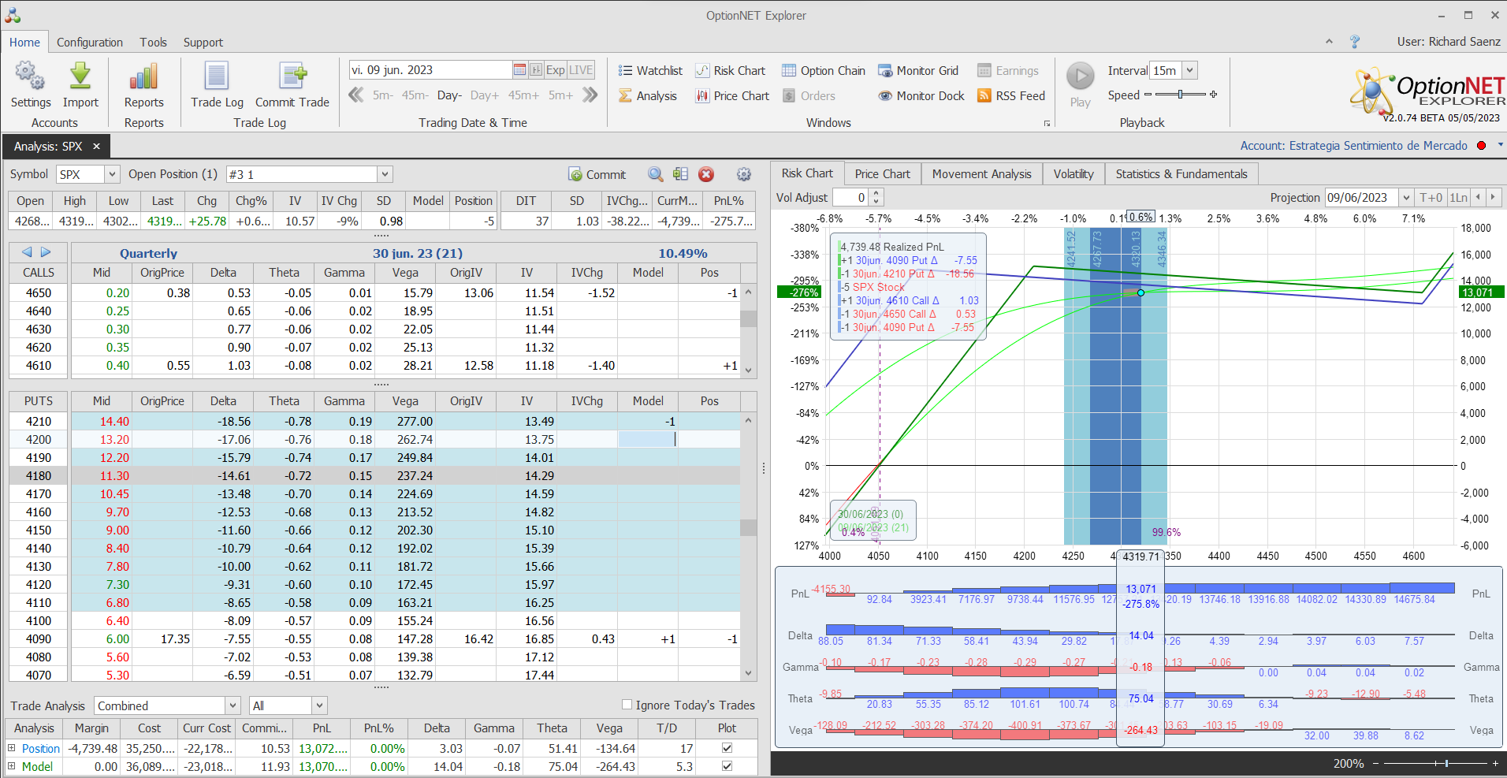This screenshot has width=1507, height=778.
Task: Switch to the Movement Analysis tab
Action: [981, 174]
